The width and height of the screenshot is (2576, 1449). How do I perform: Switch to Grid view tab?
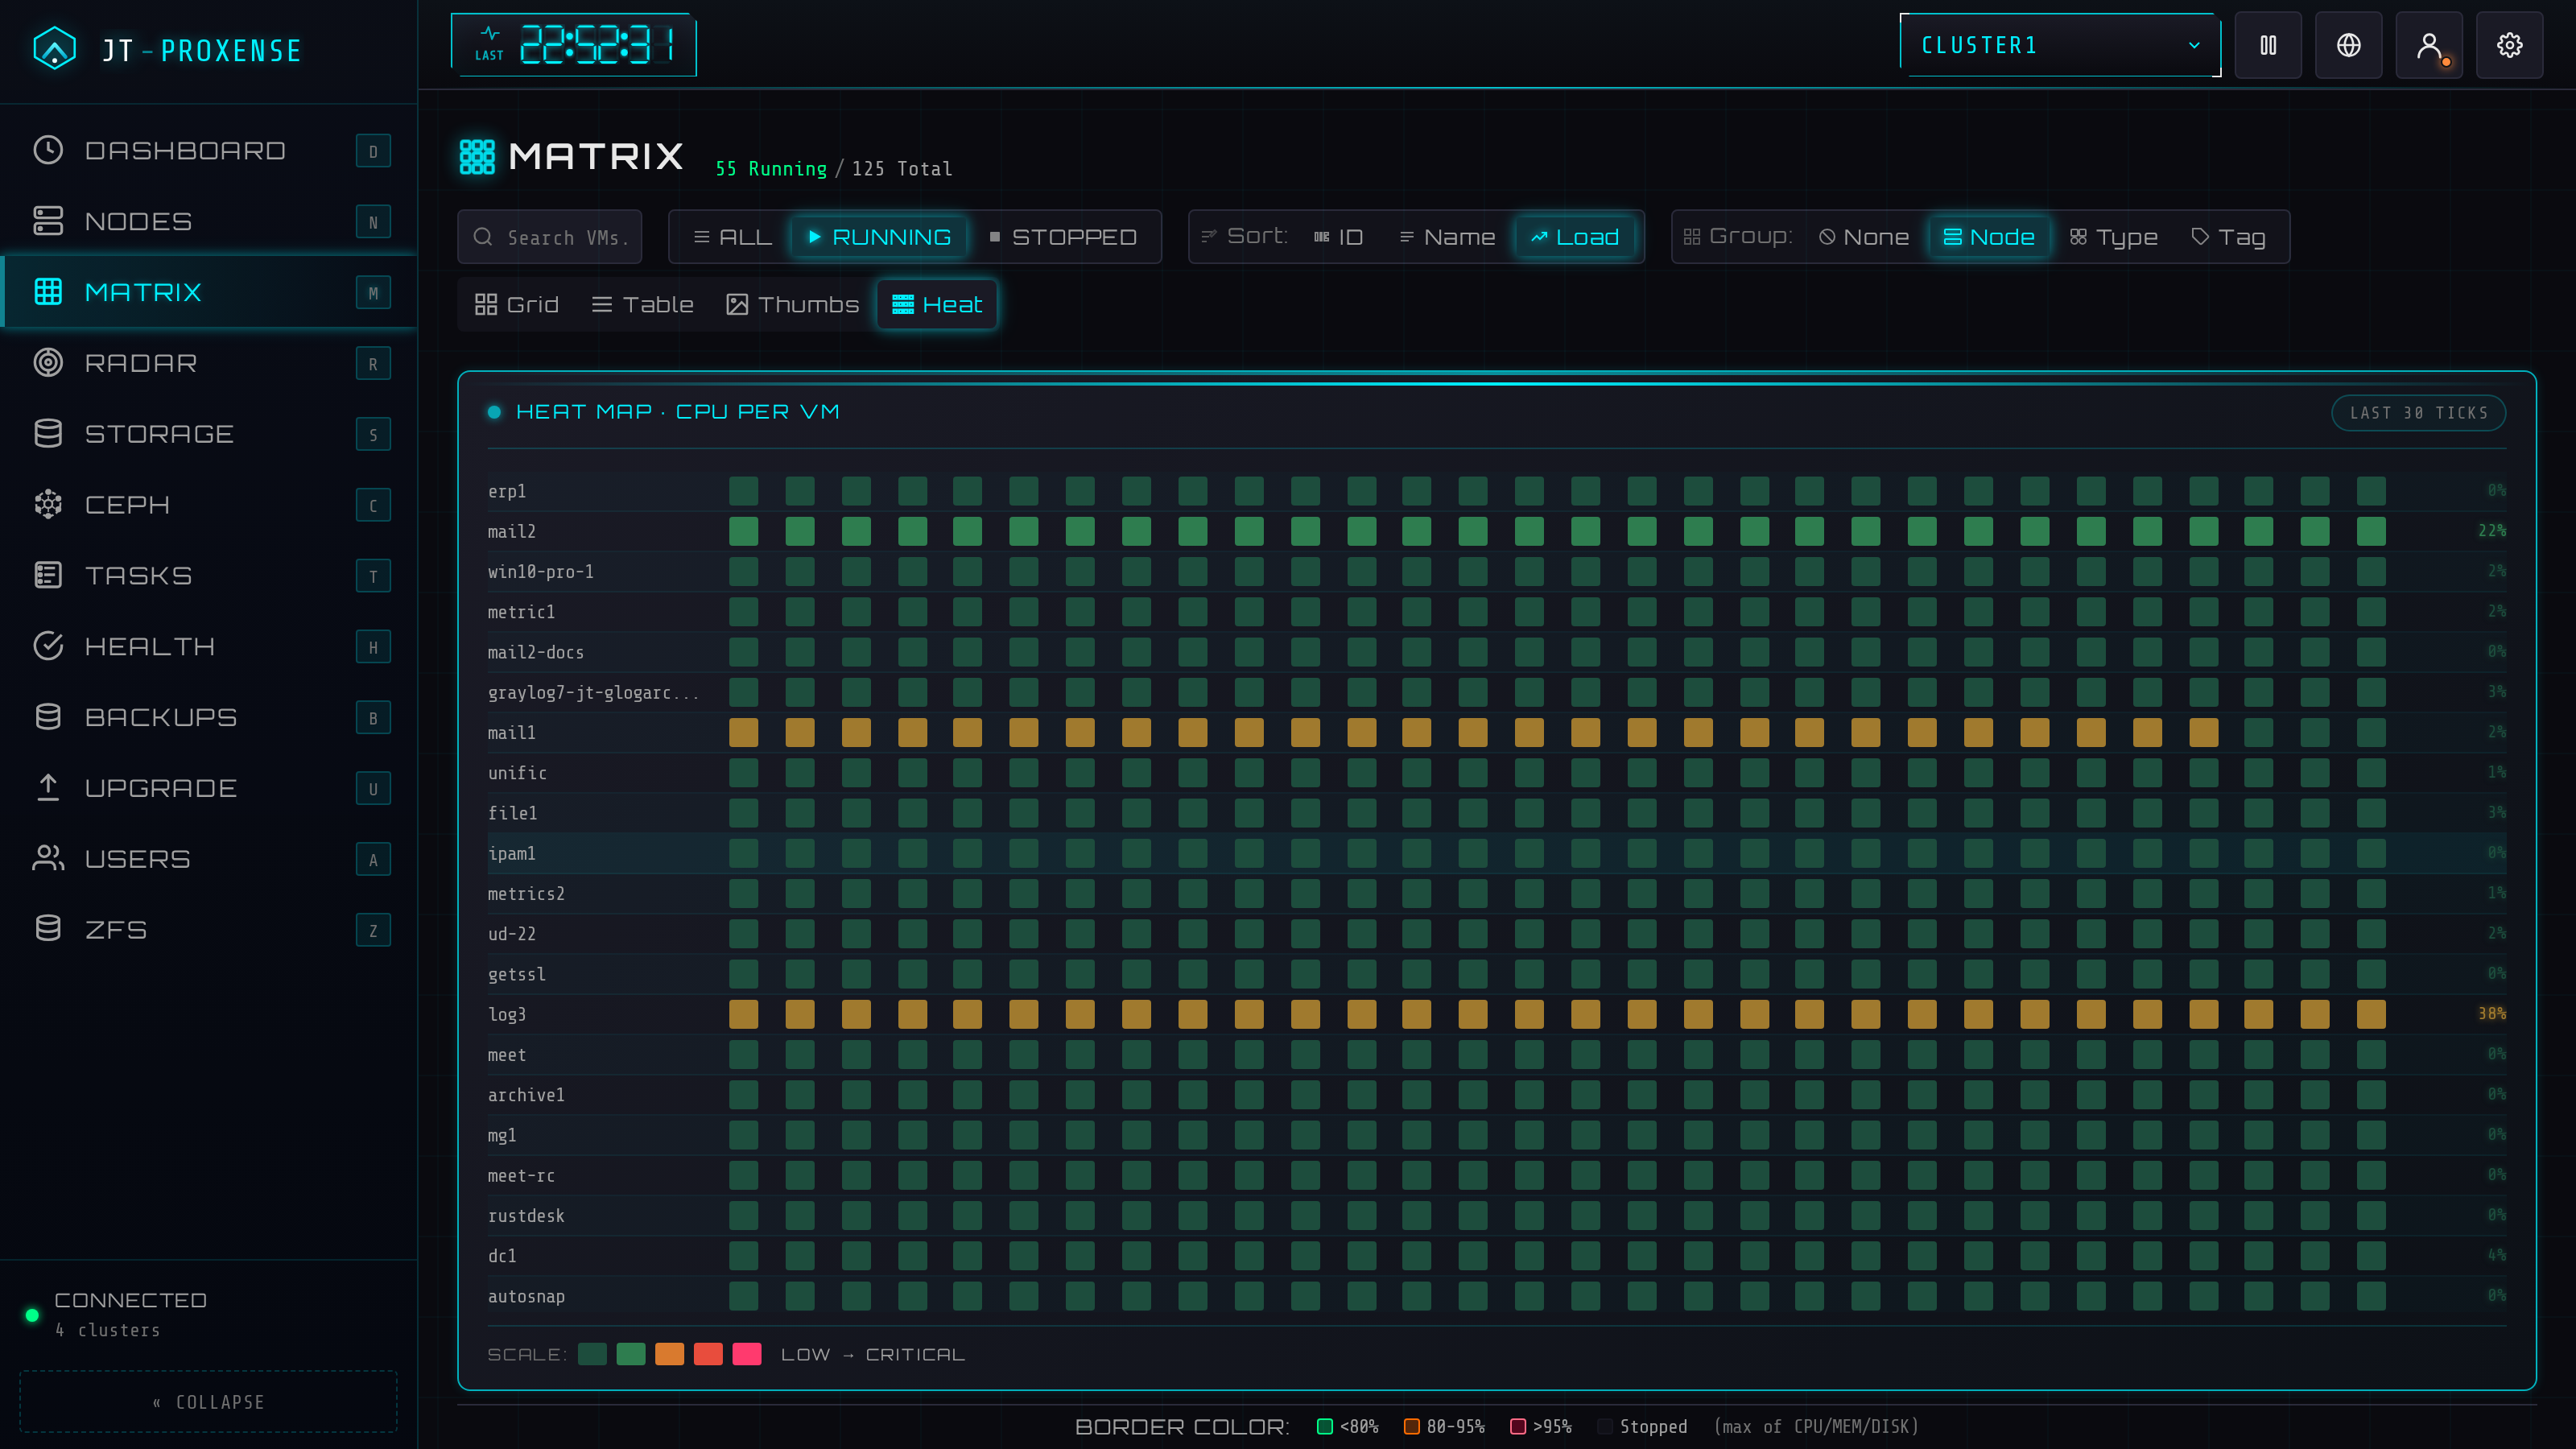click(517, 304)
